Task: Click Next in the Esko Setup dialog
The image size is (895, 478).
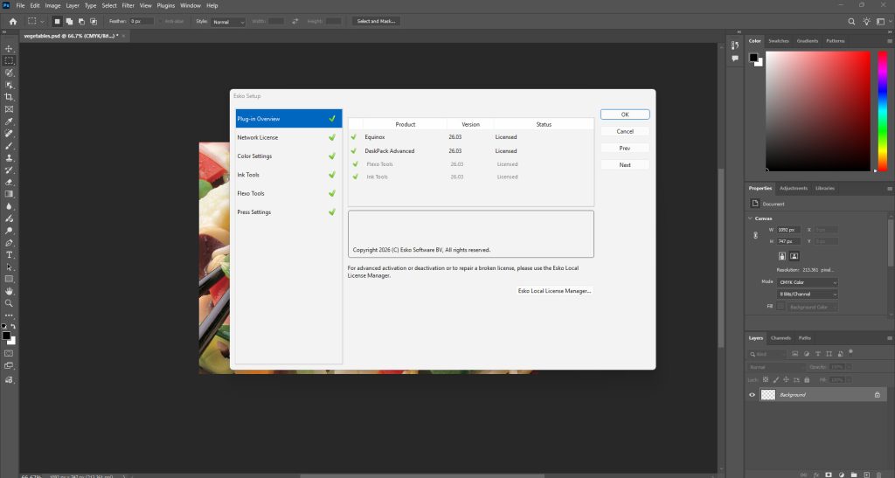Action: (x=625, y=165)
